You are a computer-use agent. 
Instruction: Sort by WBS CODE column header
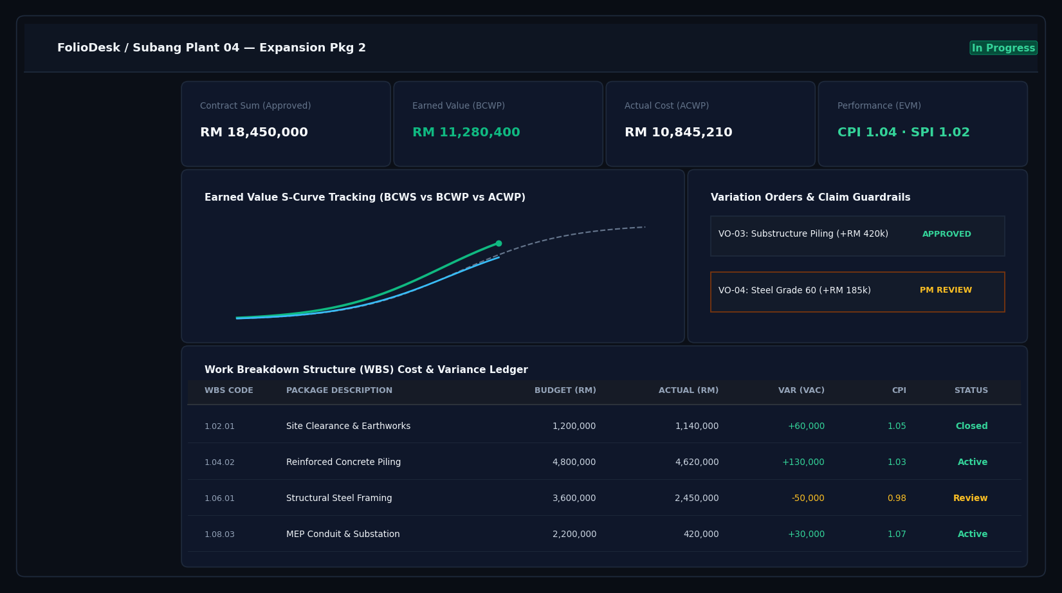(x=229, y=390)
